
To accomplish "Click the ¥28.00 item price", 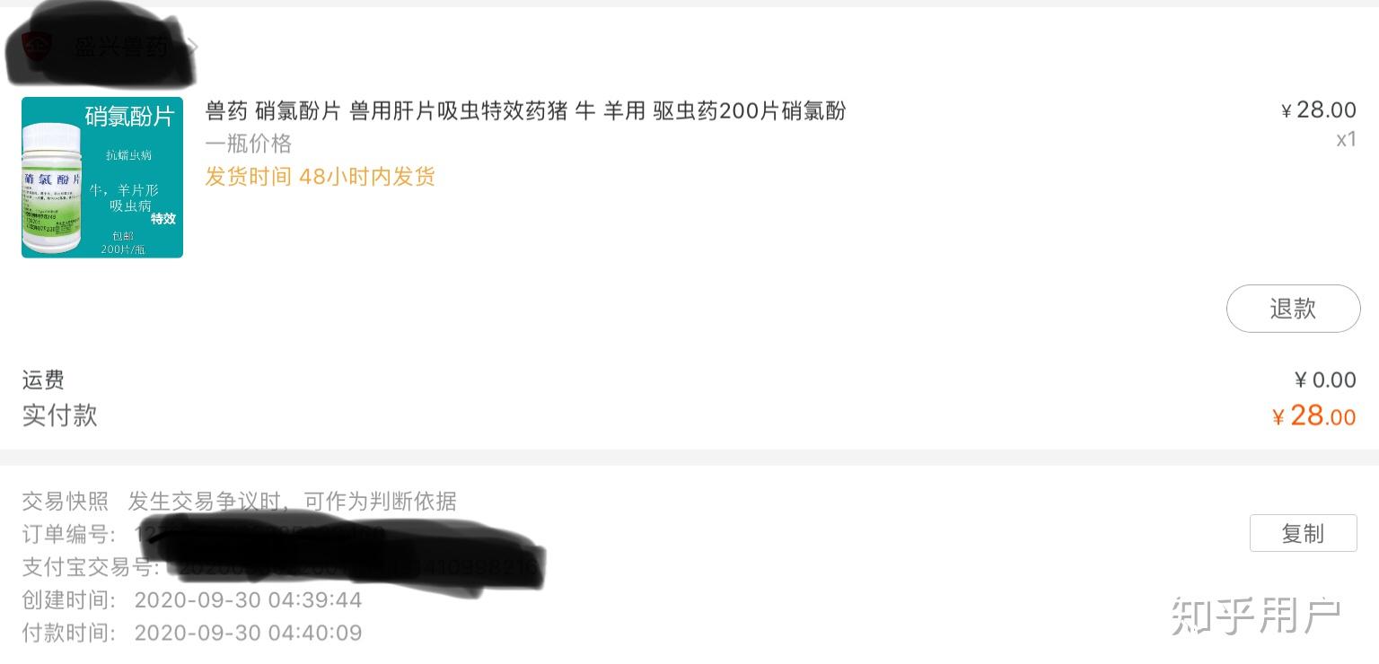I will click(x=1318, y=110).
